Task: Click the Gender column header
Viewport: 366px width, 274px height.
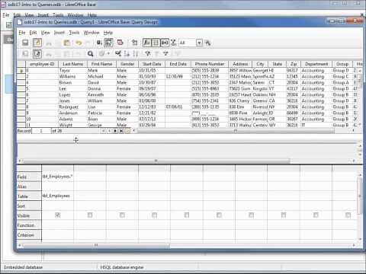Action: point(127,64)
